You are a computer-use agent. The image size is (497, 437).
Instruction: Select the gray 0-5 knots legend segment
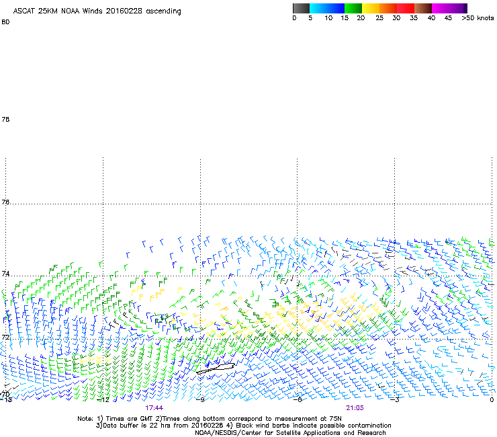(x=301, y=8)
